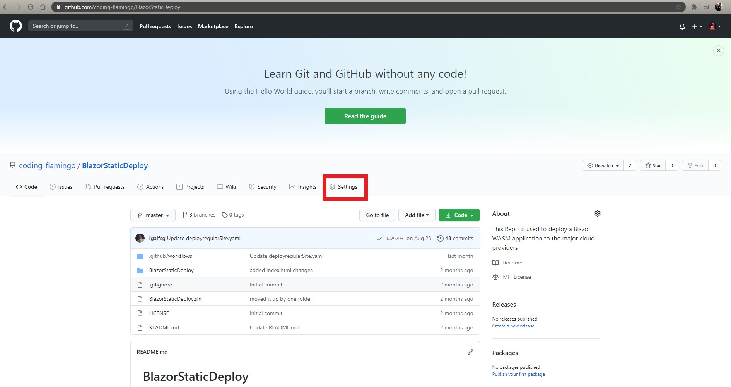
Task: Open BlazorStaticDeploy.sln file name
Action: (175, 299)
